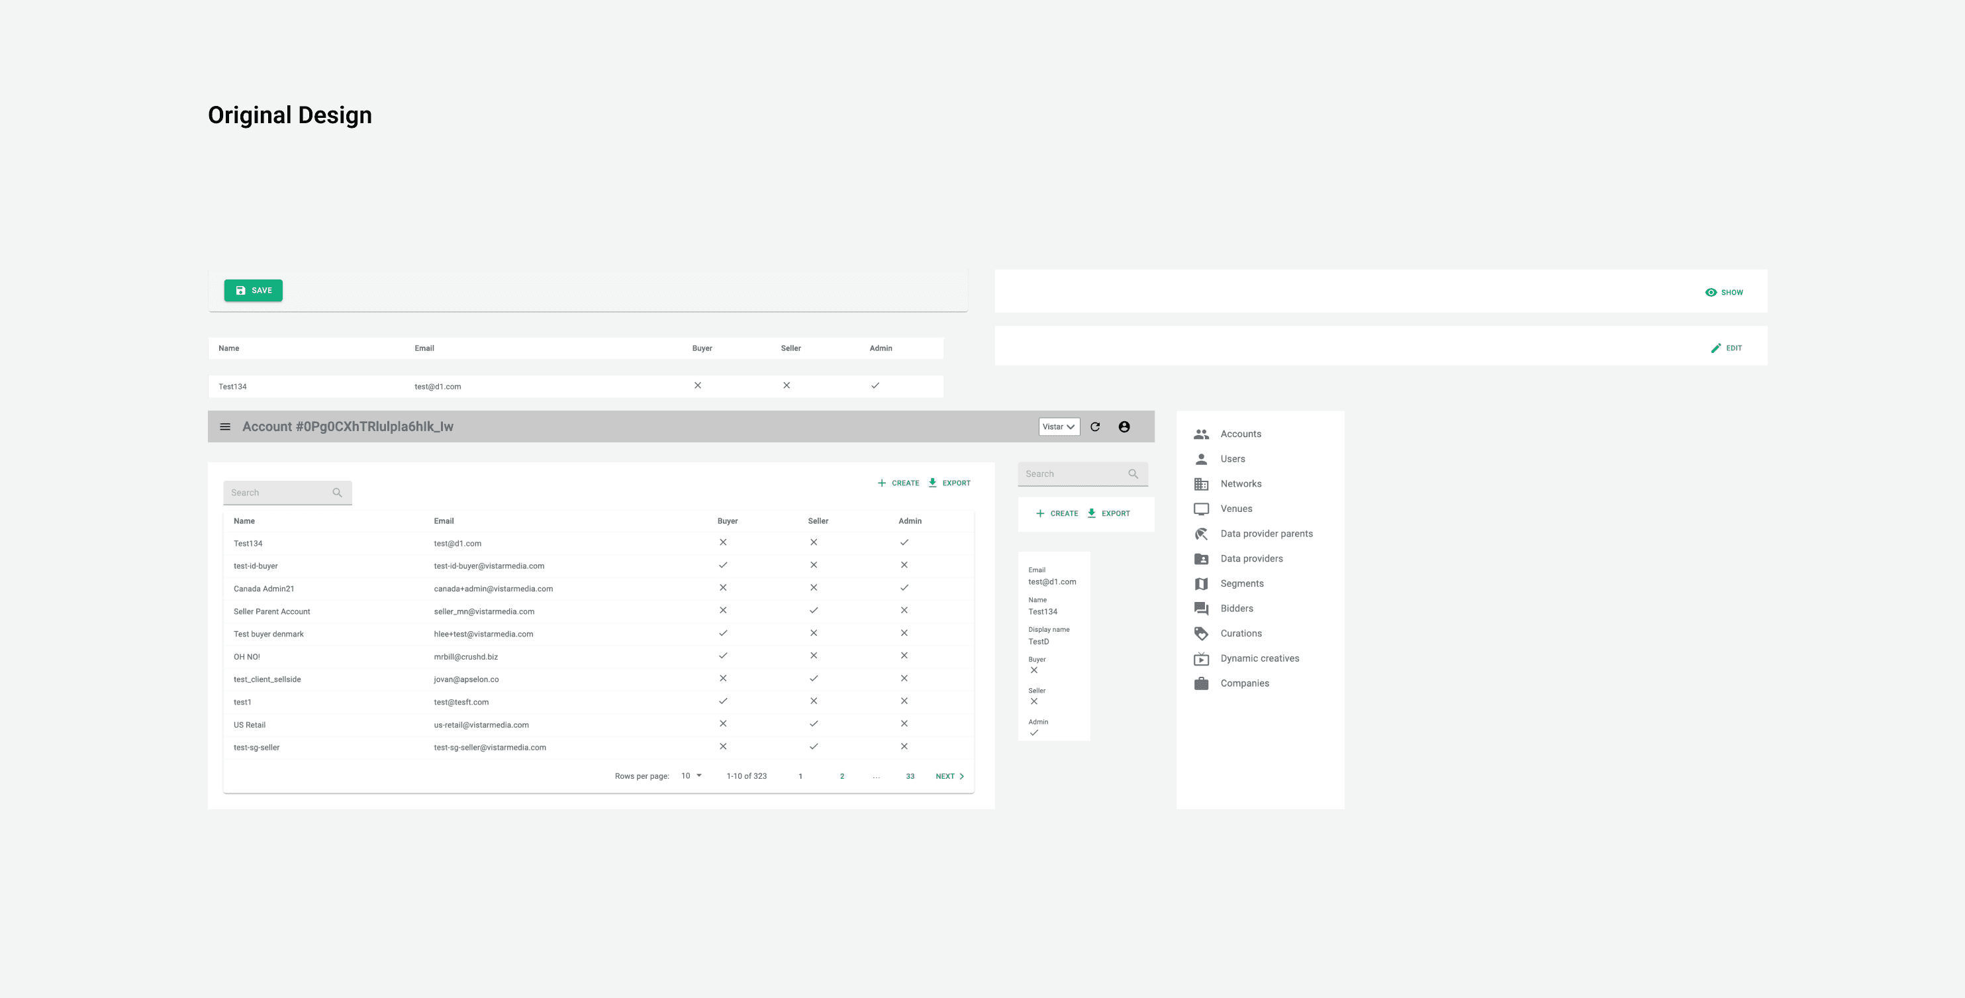The height and width of the screenshot is (998, 1965).
Task: Click the Dynamic creatives TV icon
Action: [x=1201, y=658]
